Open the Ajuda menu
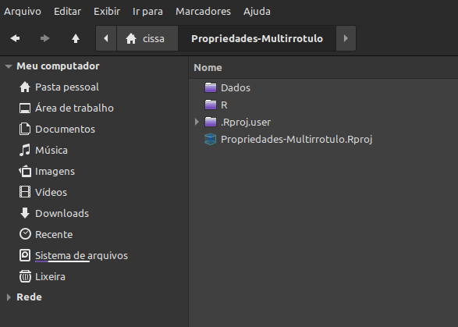 click(257, 12)
